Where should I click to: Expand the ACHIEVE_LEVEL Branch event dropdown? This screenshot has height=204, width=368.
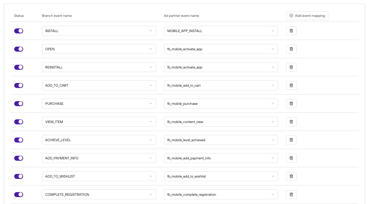[99, 140]
